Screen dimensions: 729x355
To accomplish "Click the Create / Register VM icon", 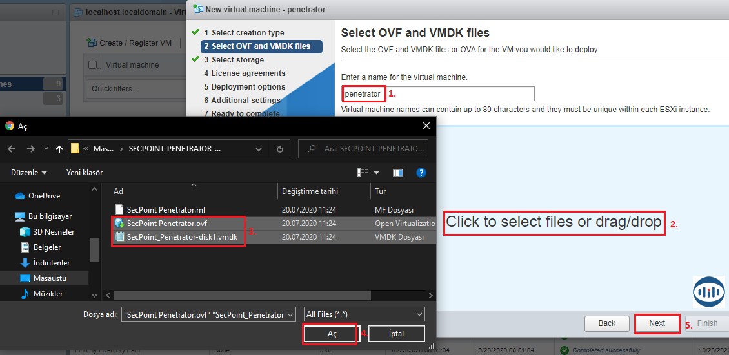I will (x=92, y=43).
